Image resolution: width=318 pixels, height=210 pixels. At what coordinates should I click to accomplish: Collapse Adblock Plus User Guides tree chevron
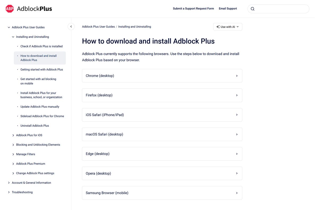pos(9,27)
